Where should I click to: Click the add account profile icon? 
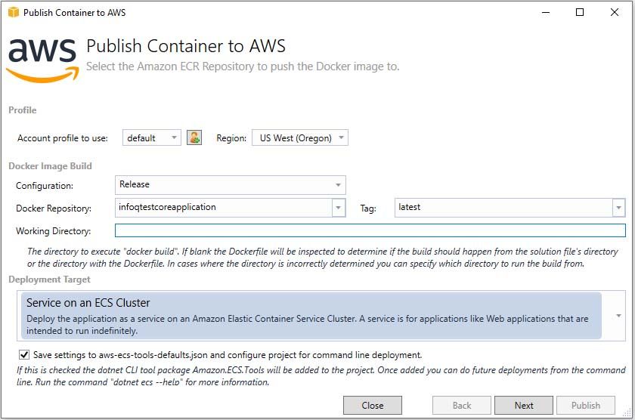(x=194, y=137)
